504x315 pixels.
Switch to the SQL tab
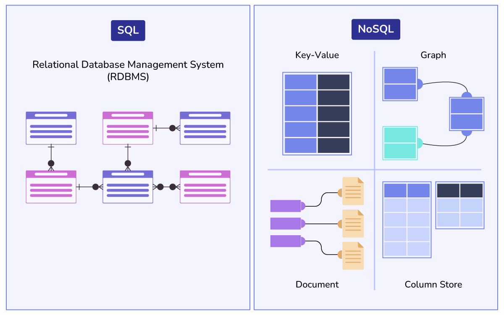128,30
